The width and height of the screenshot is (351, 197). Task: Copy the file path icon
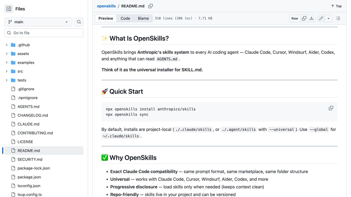[151, 6]
